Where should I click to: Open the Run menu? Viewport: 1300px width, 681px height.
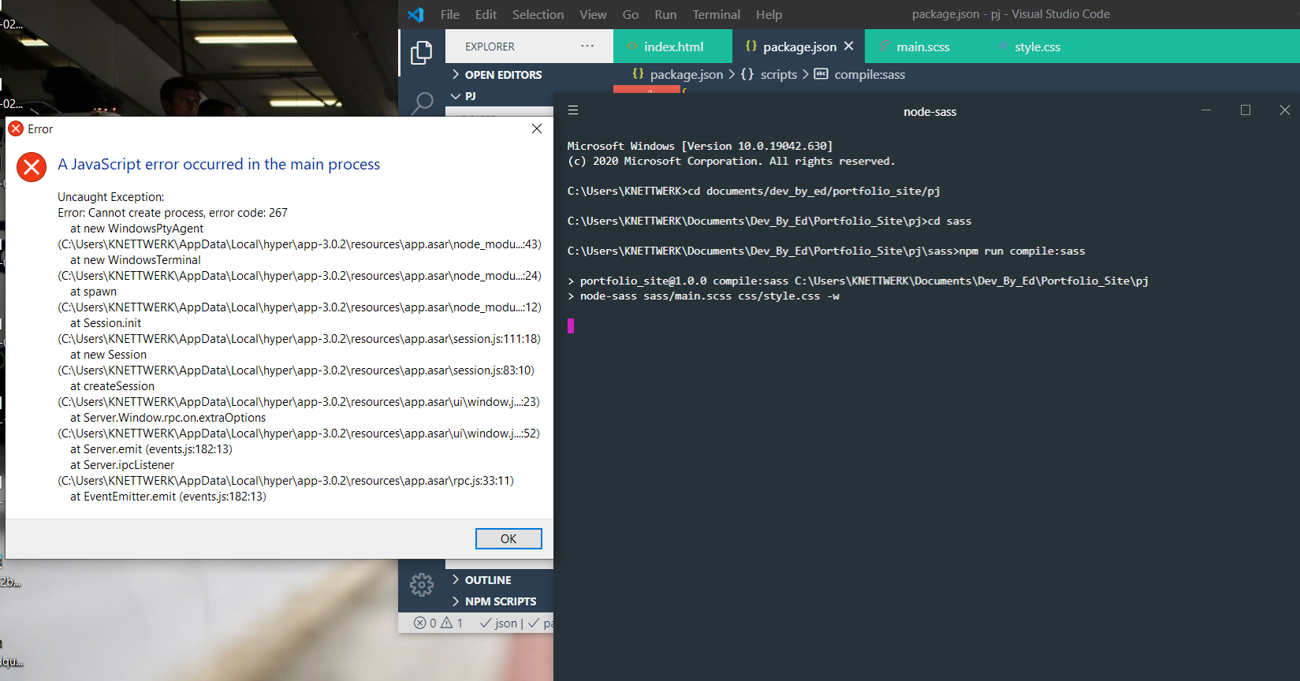point(665,14)
